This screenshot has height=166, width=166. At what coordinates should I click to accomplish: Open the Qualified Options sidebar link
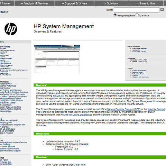[x=6, y=75]
